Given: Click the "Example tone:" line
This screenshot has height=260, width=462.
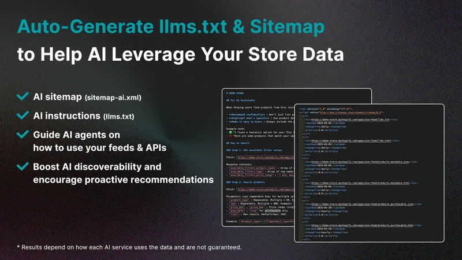Looking at the screenshot, I should (236, 129).
